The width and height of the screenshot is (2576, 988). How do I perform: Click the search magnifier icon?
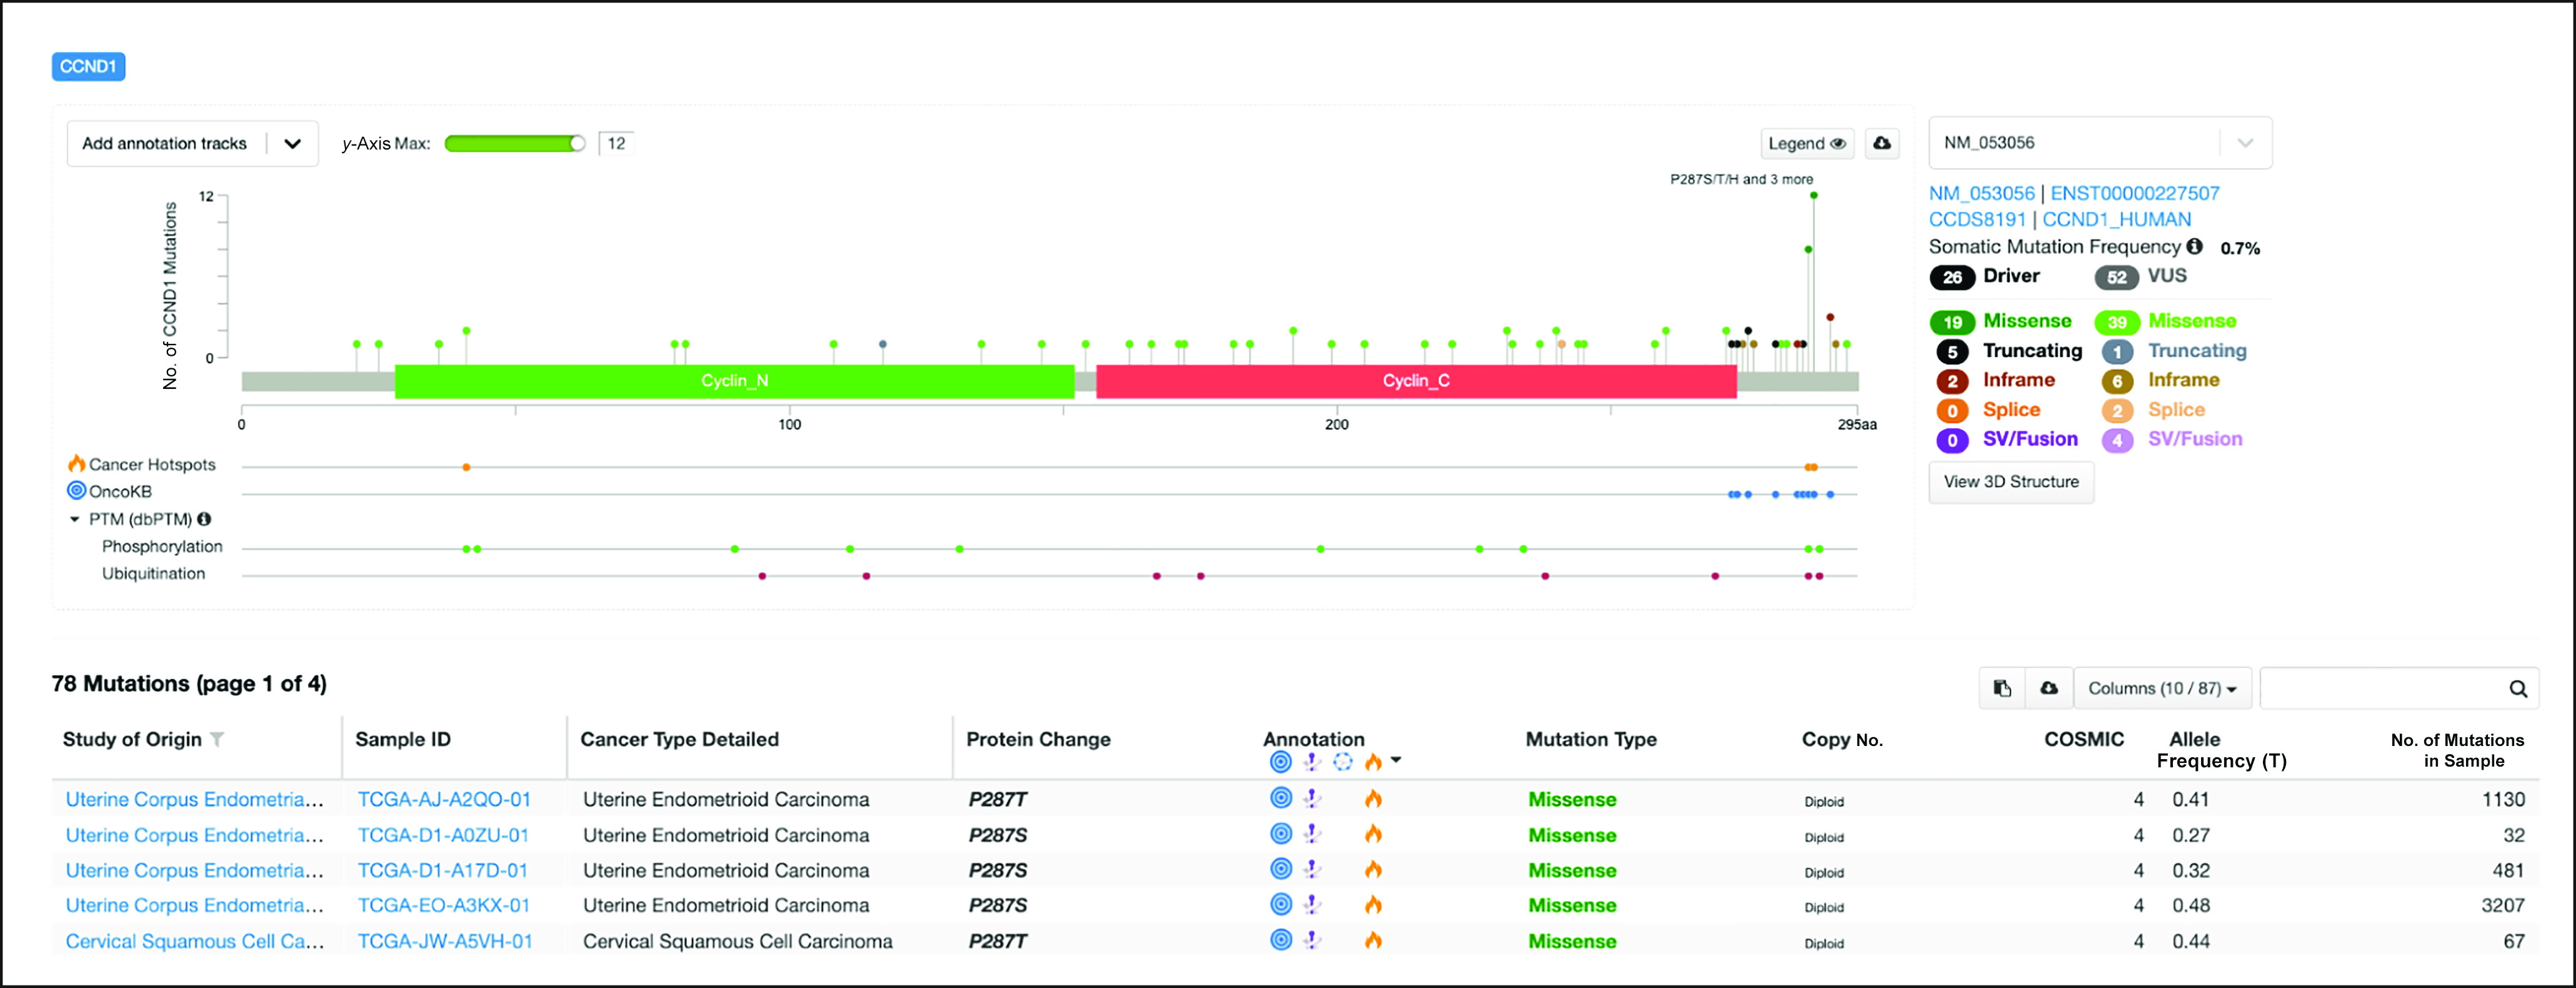click(2518, 688)
